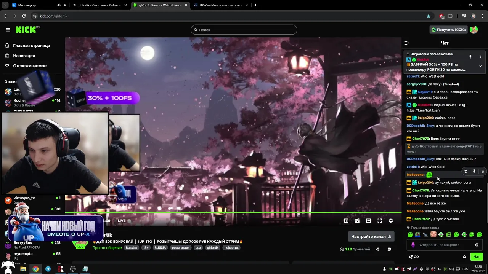Screen dimensions: 488x274
Task: Open chat settings gear beside the Чат button
Action: click(464, 257)
